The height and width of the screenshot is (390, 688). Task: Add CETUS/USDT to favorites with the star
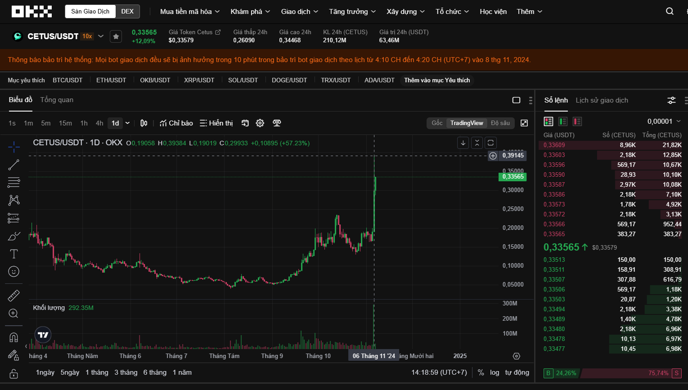pyautogui.click(x=116, y=36)
